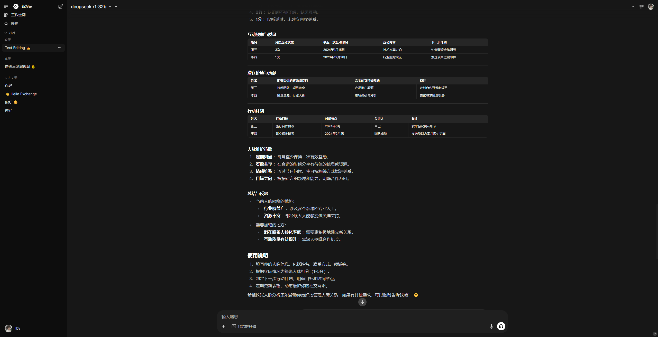This screenshot has height=337, width=658.
Task: Start a new chat with pencil icon
Action: (x=61, y=6)
